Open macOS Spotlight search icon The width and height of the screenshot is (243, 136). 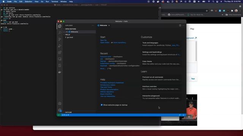pos(213,2)
